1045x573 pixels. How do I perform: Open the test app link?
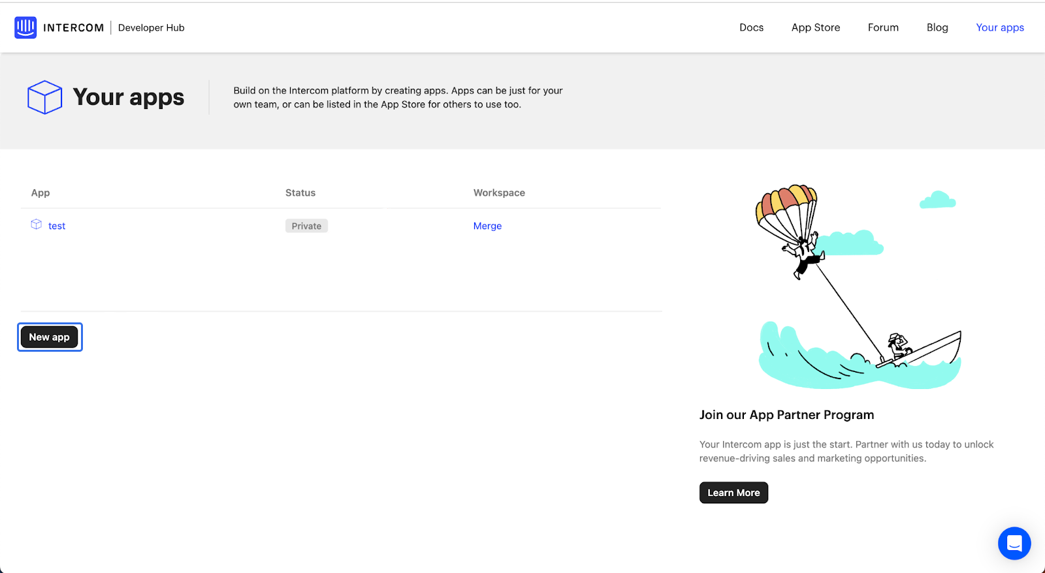(57, 226)
